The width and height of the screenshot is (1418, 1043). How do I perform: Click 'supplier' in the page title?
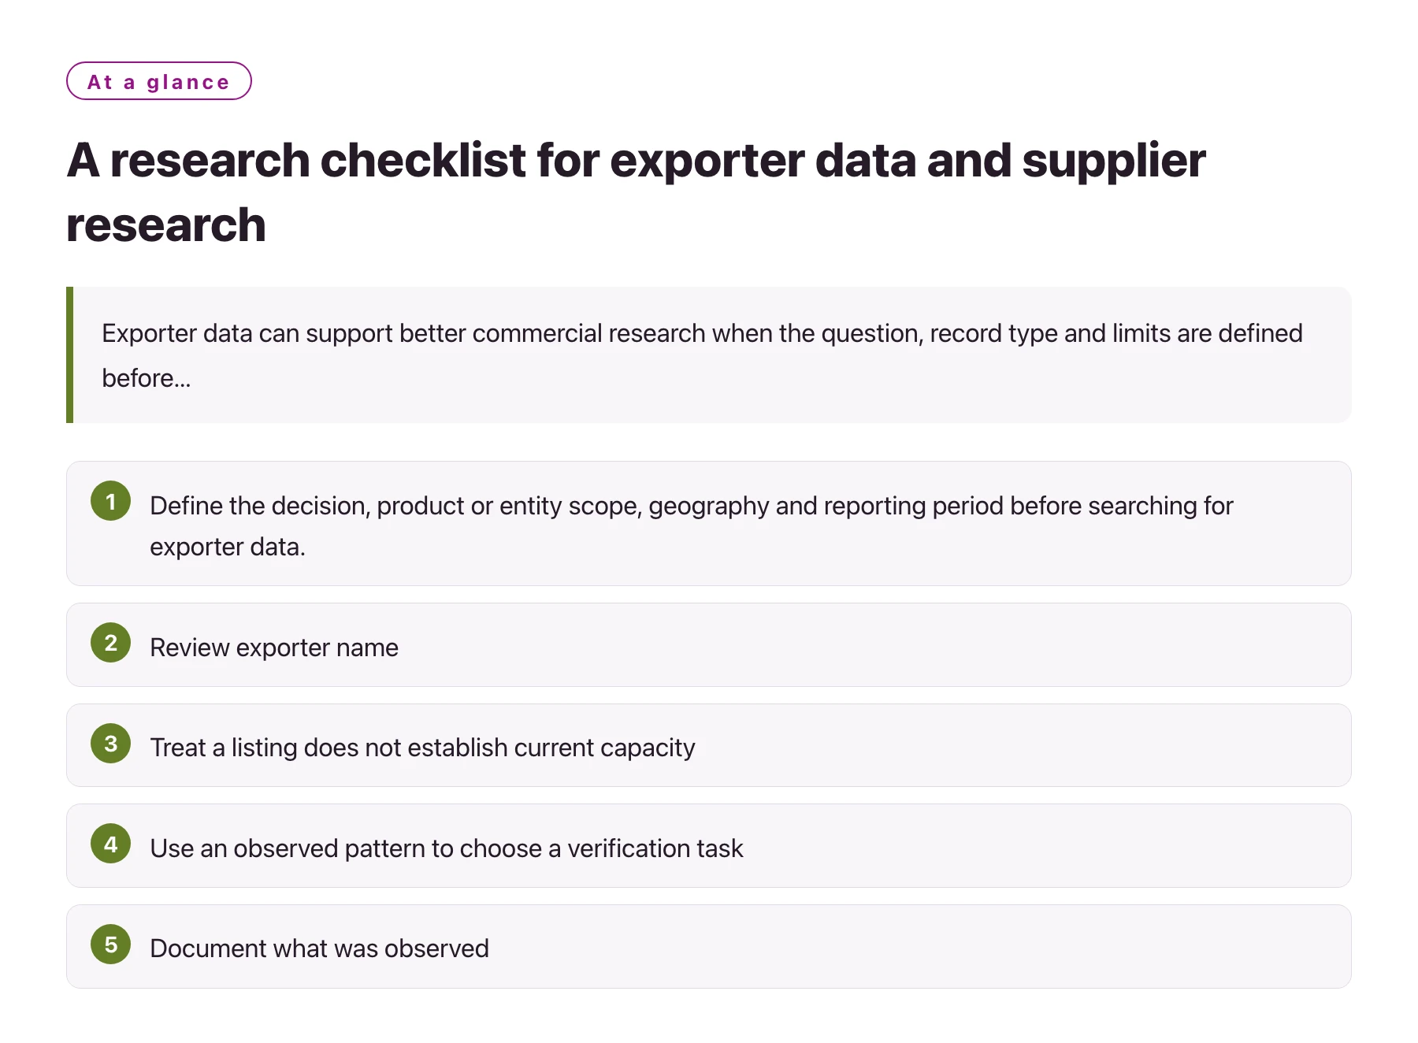pos(1114,161)
